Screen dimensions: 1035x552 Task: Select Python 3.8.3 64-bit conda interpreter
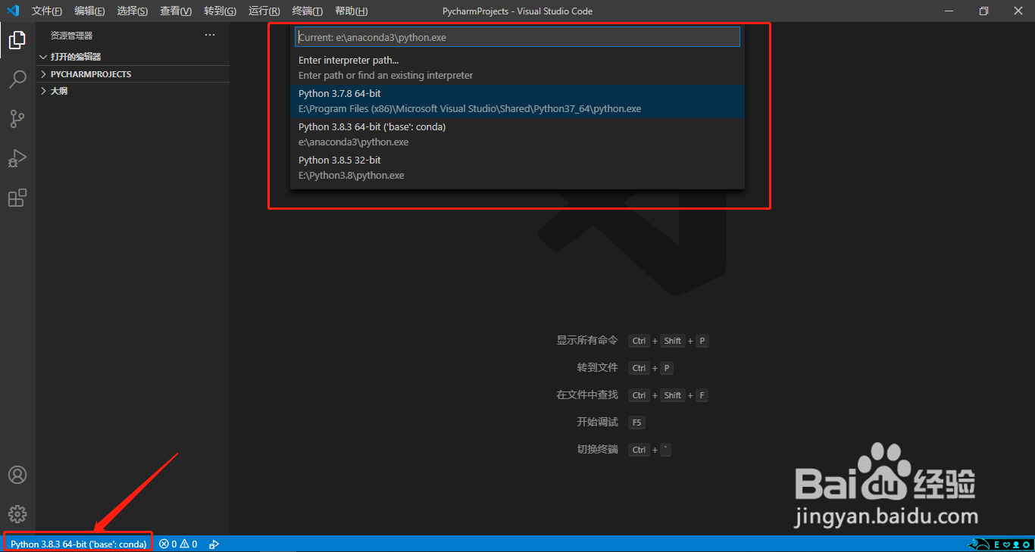coord(517,134)
